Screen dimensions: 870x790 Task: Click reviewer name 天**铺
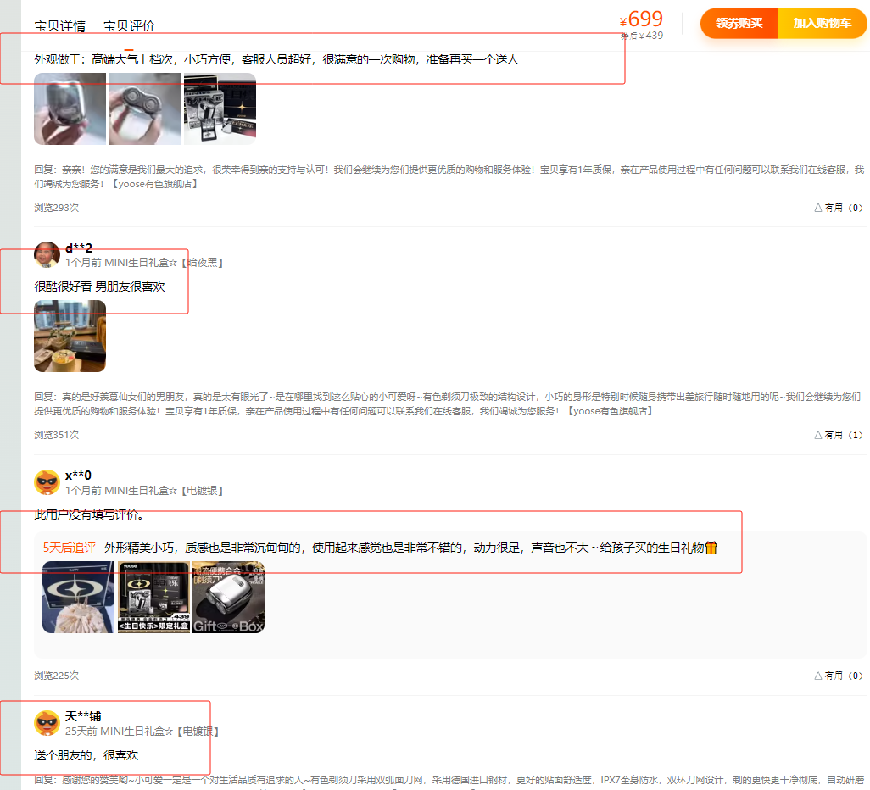click(x=83, y=716)
